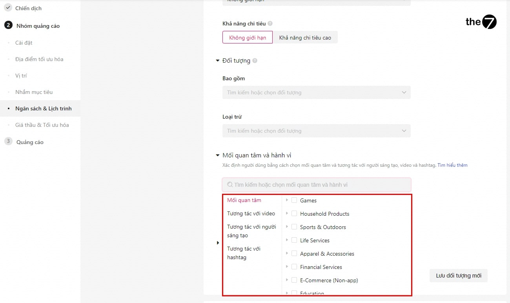This screenshot has height=303, width=510.
Task: Open the Loại trừ audience dropdown
Action: coord(316,131)
